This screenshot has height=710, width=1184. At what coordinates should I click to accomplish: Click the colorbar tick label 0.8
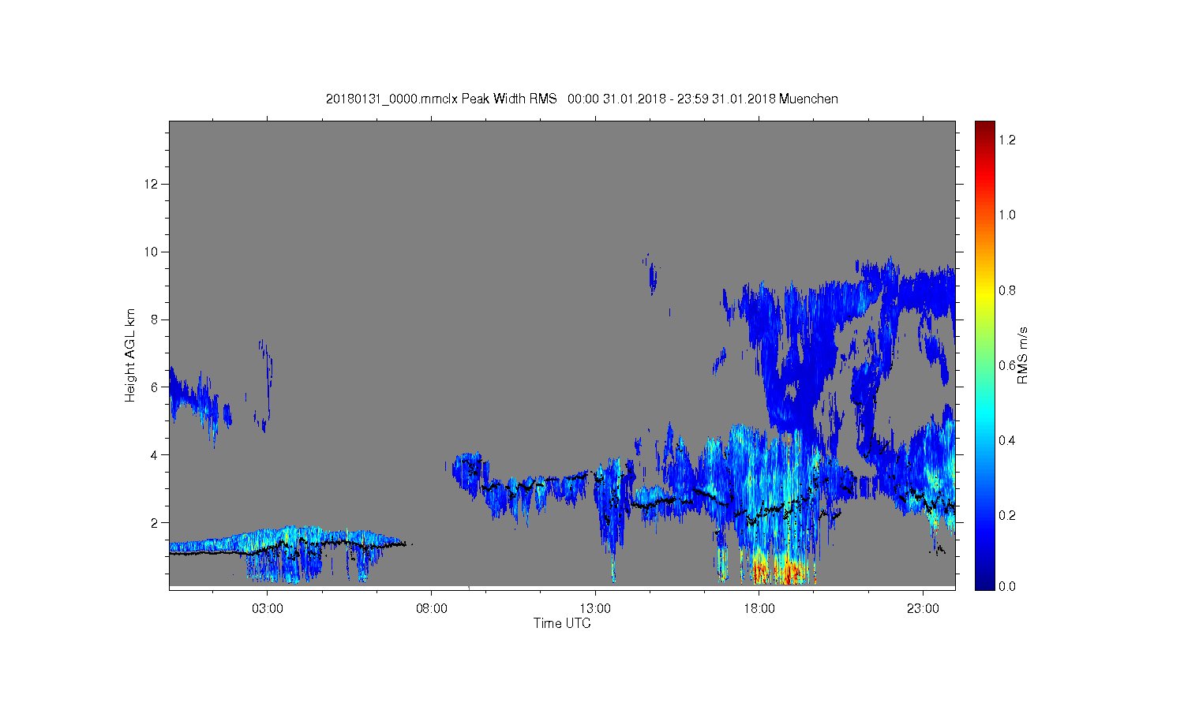(1007, 290)
